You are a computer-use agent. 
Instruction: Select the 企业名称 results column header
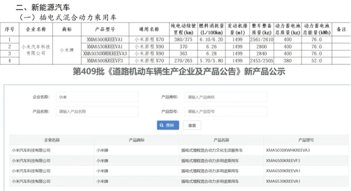(52, 140)
